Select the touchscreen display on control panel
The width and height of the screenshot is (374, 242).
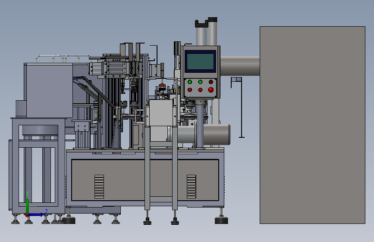tap(200, 62)
